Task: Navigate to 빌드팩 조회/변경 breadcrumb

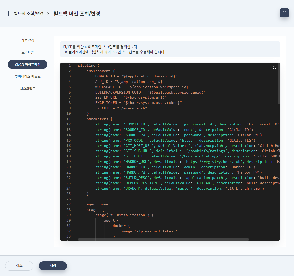Action: click(29, 14)
